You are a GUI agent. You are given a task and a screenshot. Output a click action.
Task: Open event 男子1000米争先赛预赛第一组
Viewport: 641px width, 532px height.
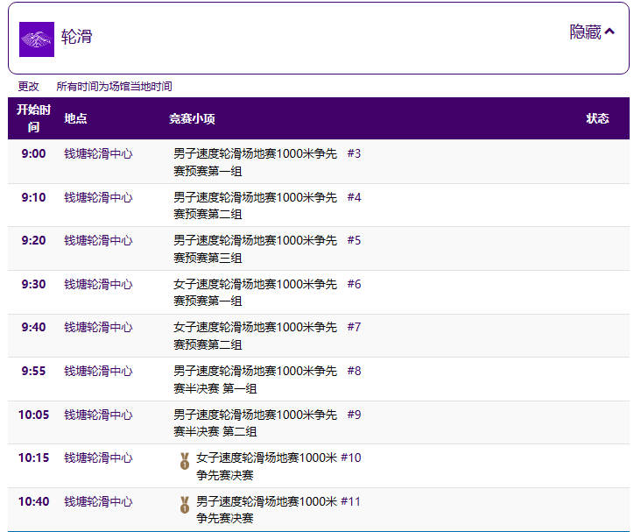pos(256,162)
